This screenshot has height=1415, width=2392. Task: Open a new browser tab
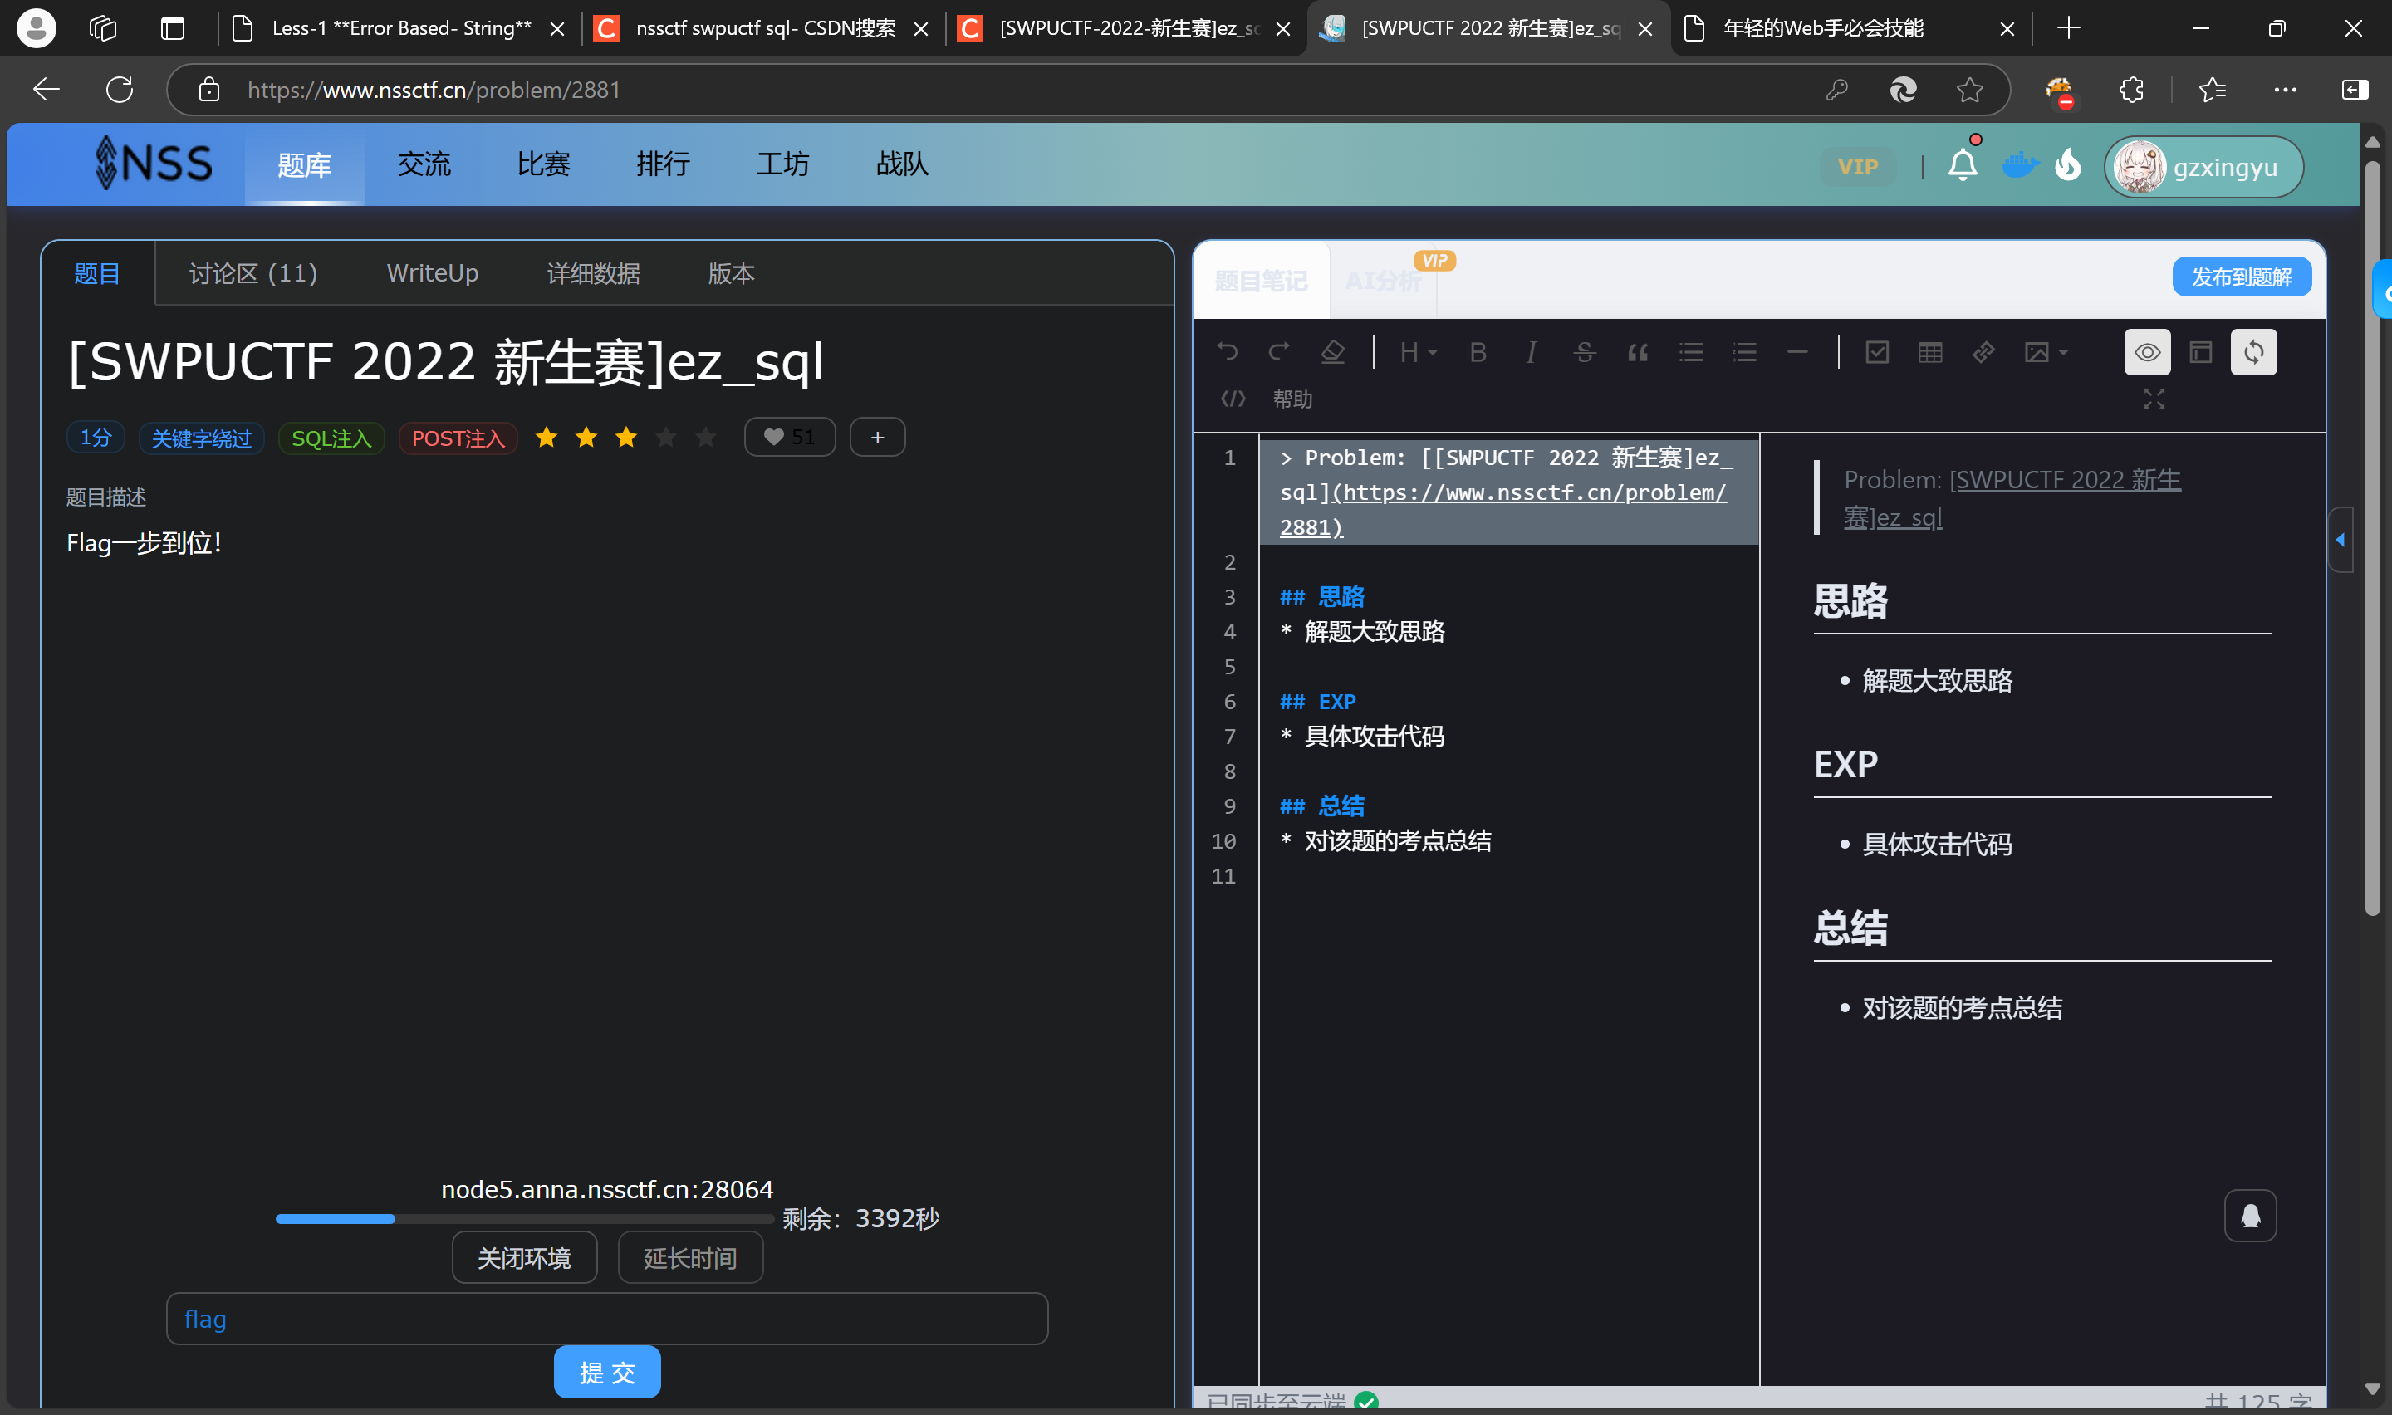(x=2069, y=28)
